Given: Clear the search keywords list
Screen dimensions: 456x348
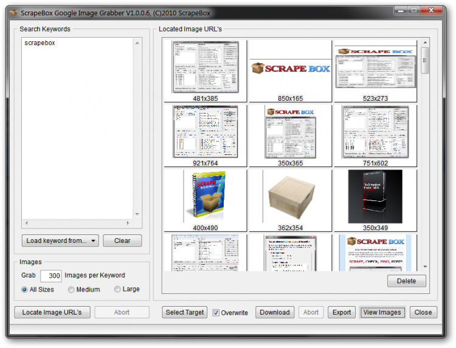Looking at the screenshot, I should tap(122, 241).
